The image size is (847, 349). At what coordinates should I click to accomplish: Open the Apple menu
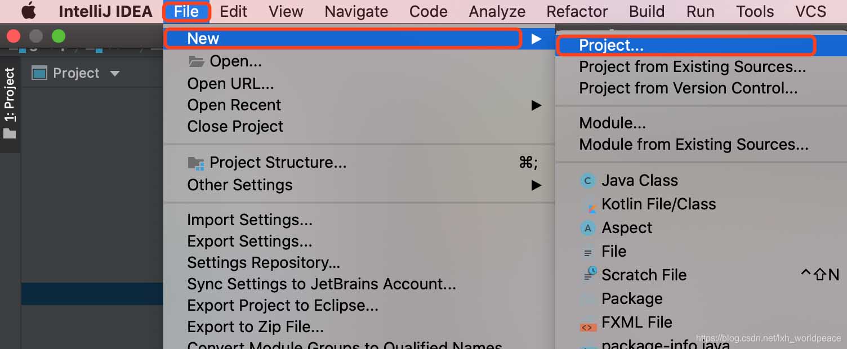coord(28,11)
